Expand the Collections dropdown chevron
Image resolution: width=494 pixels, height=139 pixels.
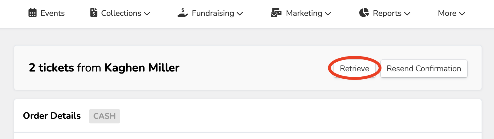[x=147, y=14]
